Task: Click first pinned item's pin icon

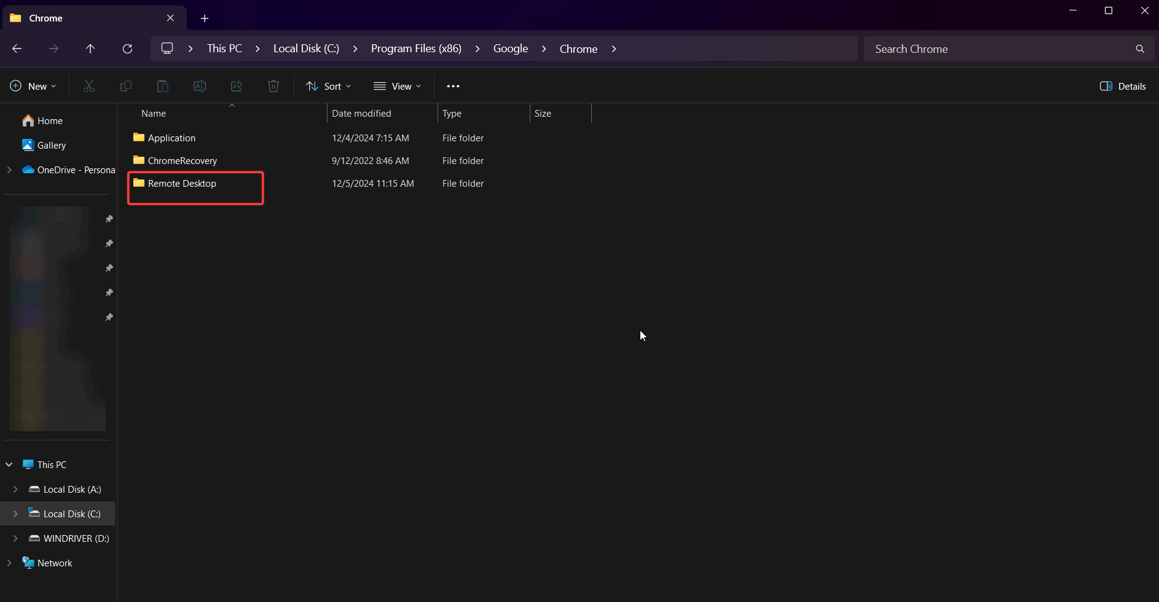Action: coord(109,219)
